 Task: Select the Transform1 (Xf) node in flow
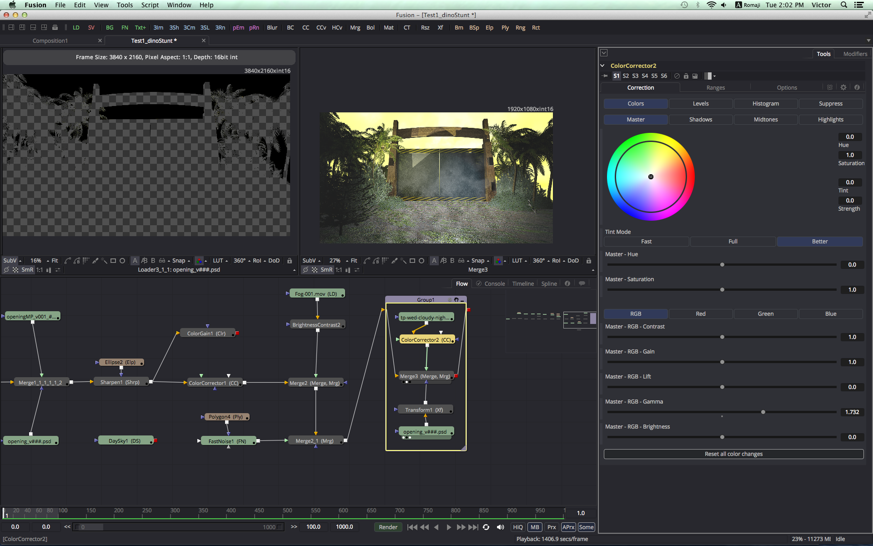pos(425,410)
